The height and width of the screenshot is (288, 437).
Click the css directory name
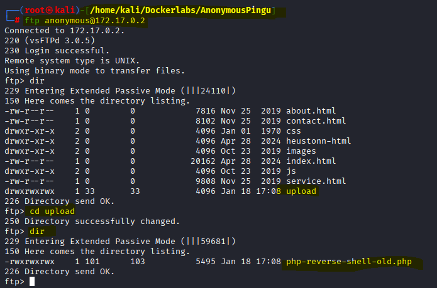(x=294, y=131)
